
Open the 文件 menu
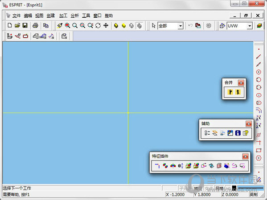point(16,16)
